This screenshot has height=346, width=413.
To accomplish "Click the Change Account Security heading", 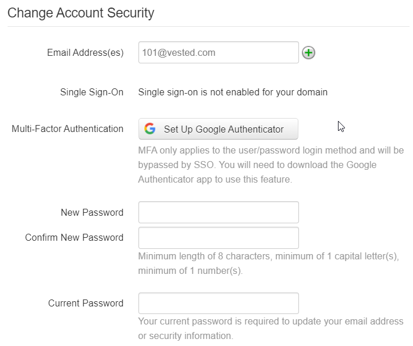I will coord(81,13).
